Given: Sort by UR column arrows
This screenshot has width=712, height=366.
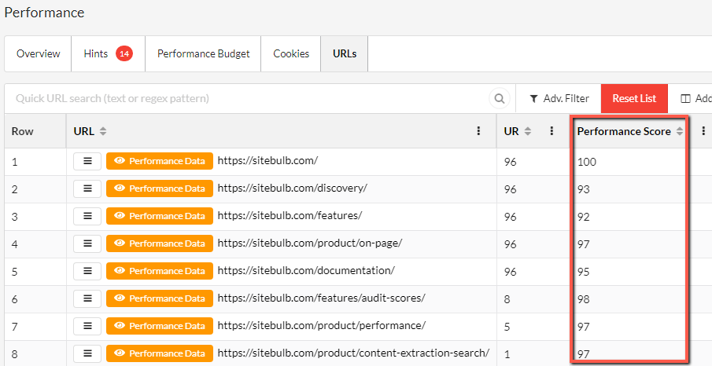Looking at the screenshot, I should 528,131.
